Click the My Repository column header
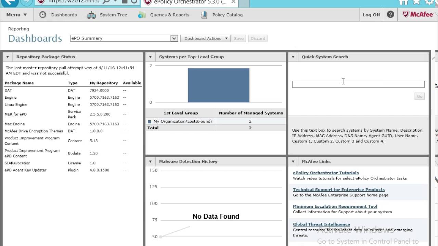 click(104, 83)
